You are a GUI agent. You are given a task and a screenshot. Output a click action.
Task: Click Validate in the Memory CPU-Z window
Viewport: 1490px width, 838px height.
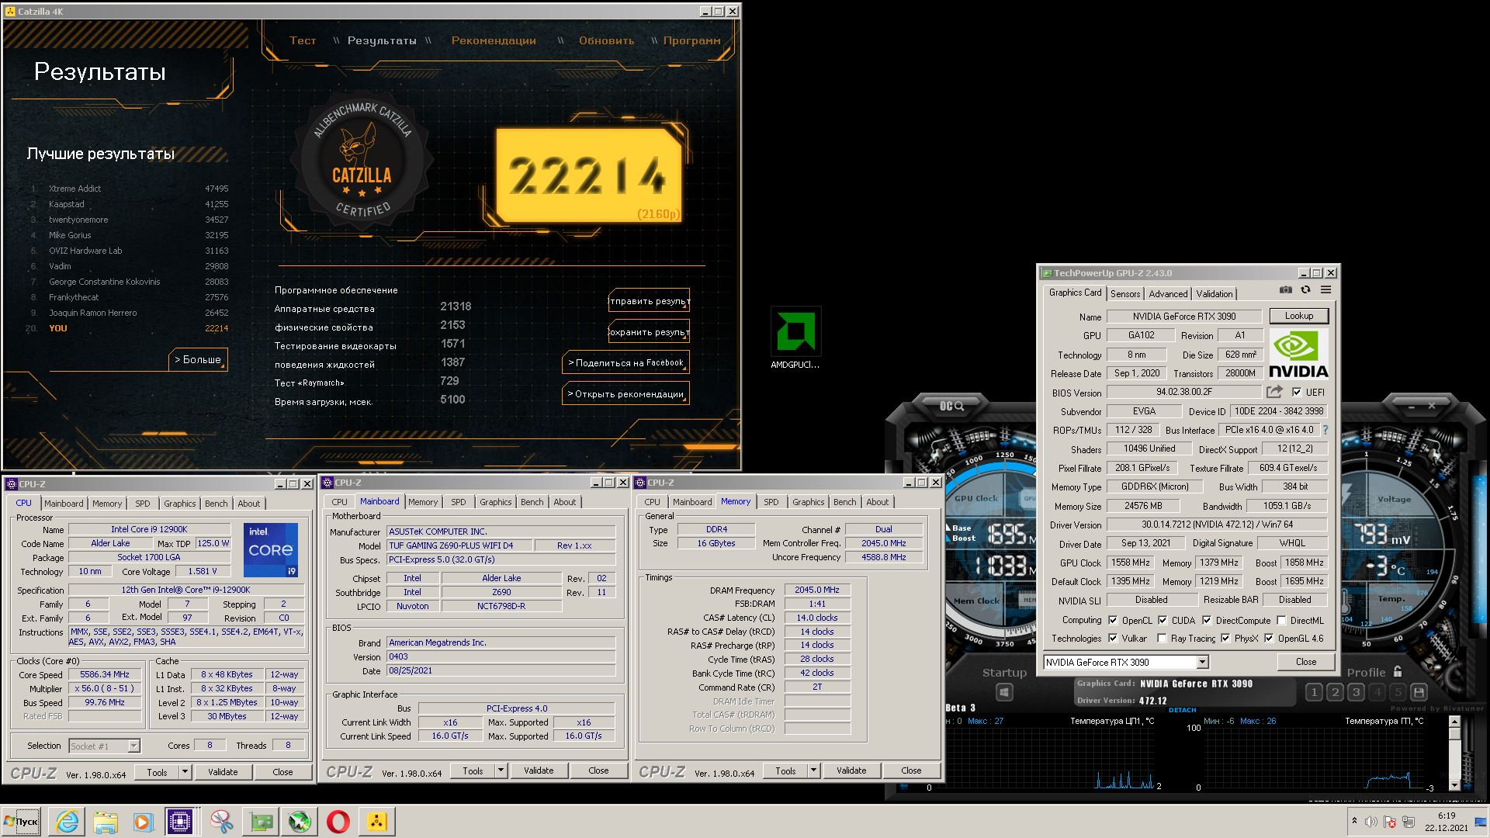[x=851, y=770]
